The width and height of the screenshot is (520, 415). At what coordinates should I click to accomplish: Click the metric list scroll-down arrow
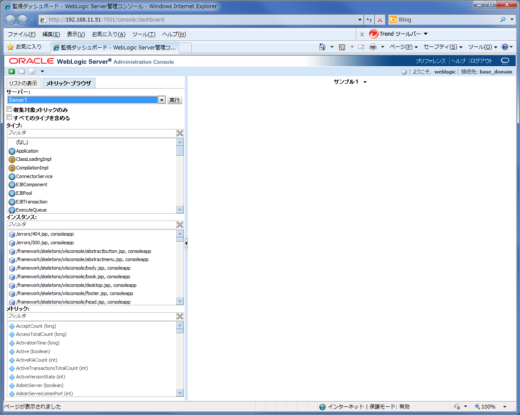coord(180,393)
